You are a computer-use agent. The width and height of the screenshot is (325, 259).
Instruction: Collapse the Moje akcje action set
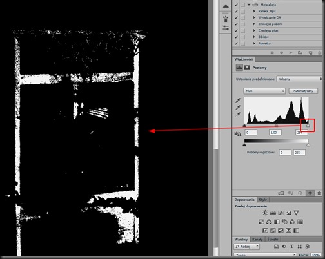[249, 5]
